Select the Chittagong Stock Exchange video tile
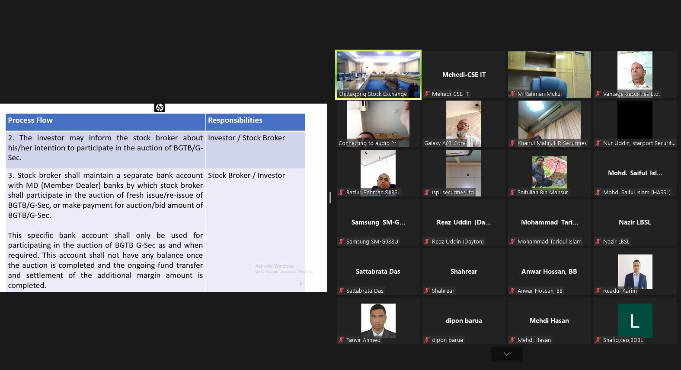The height and width of the screenshot is (370, 681). [x=378, y=75]
